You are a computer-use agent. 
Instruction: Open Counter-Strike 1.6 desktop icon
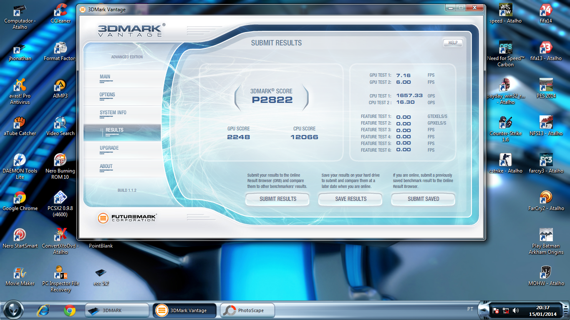[505, 129]
